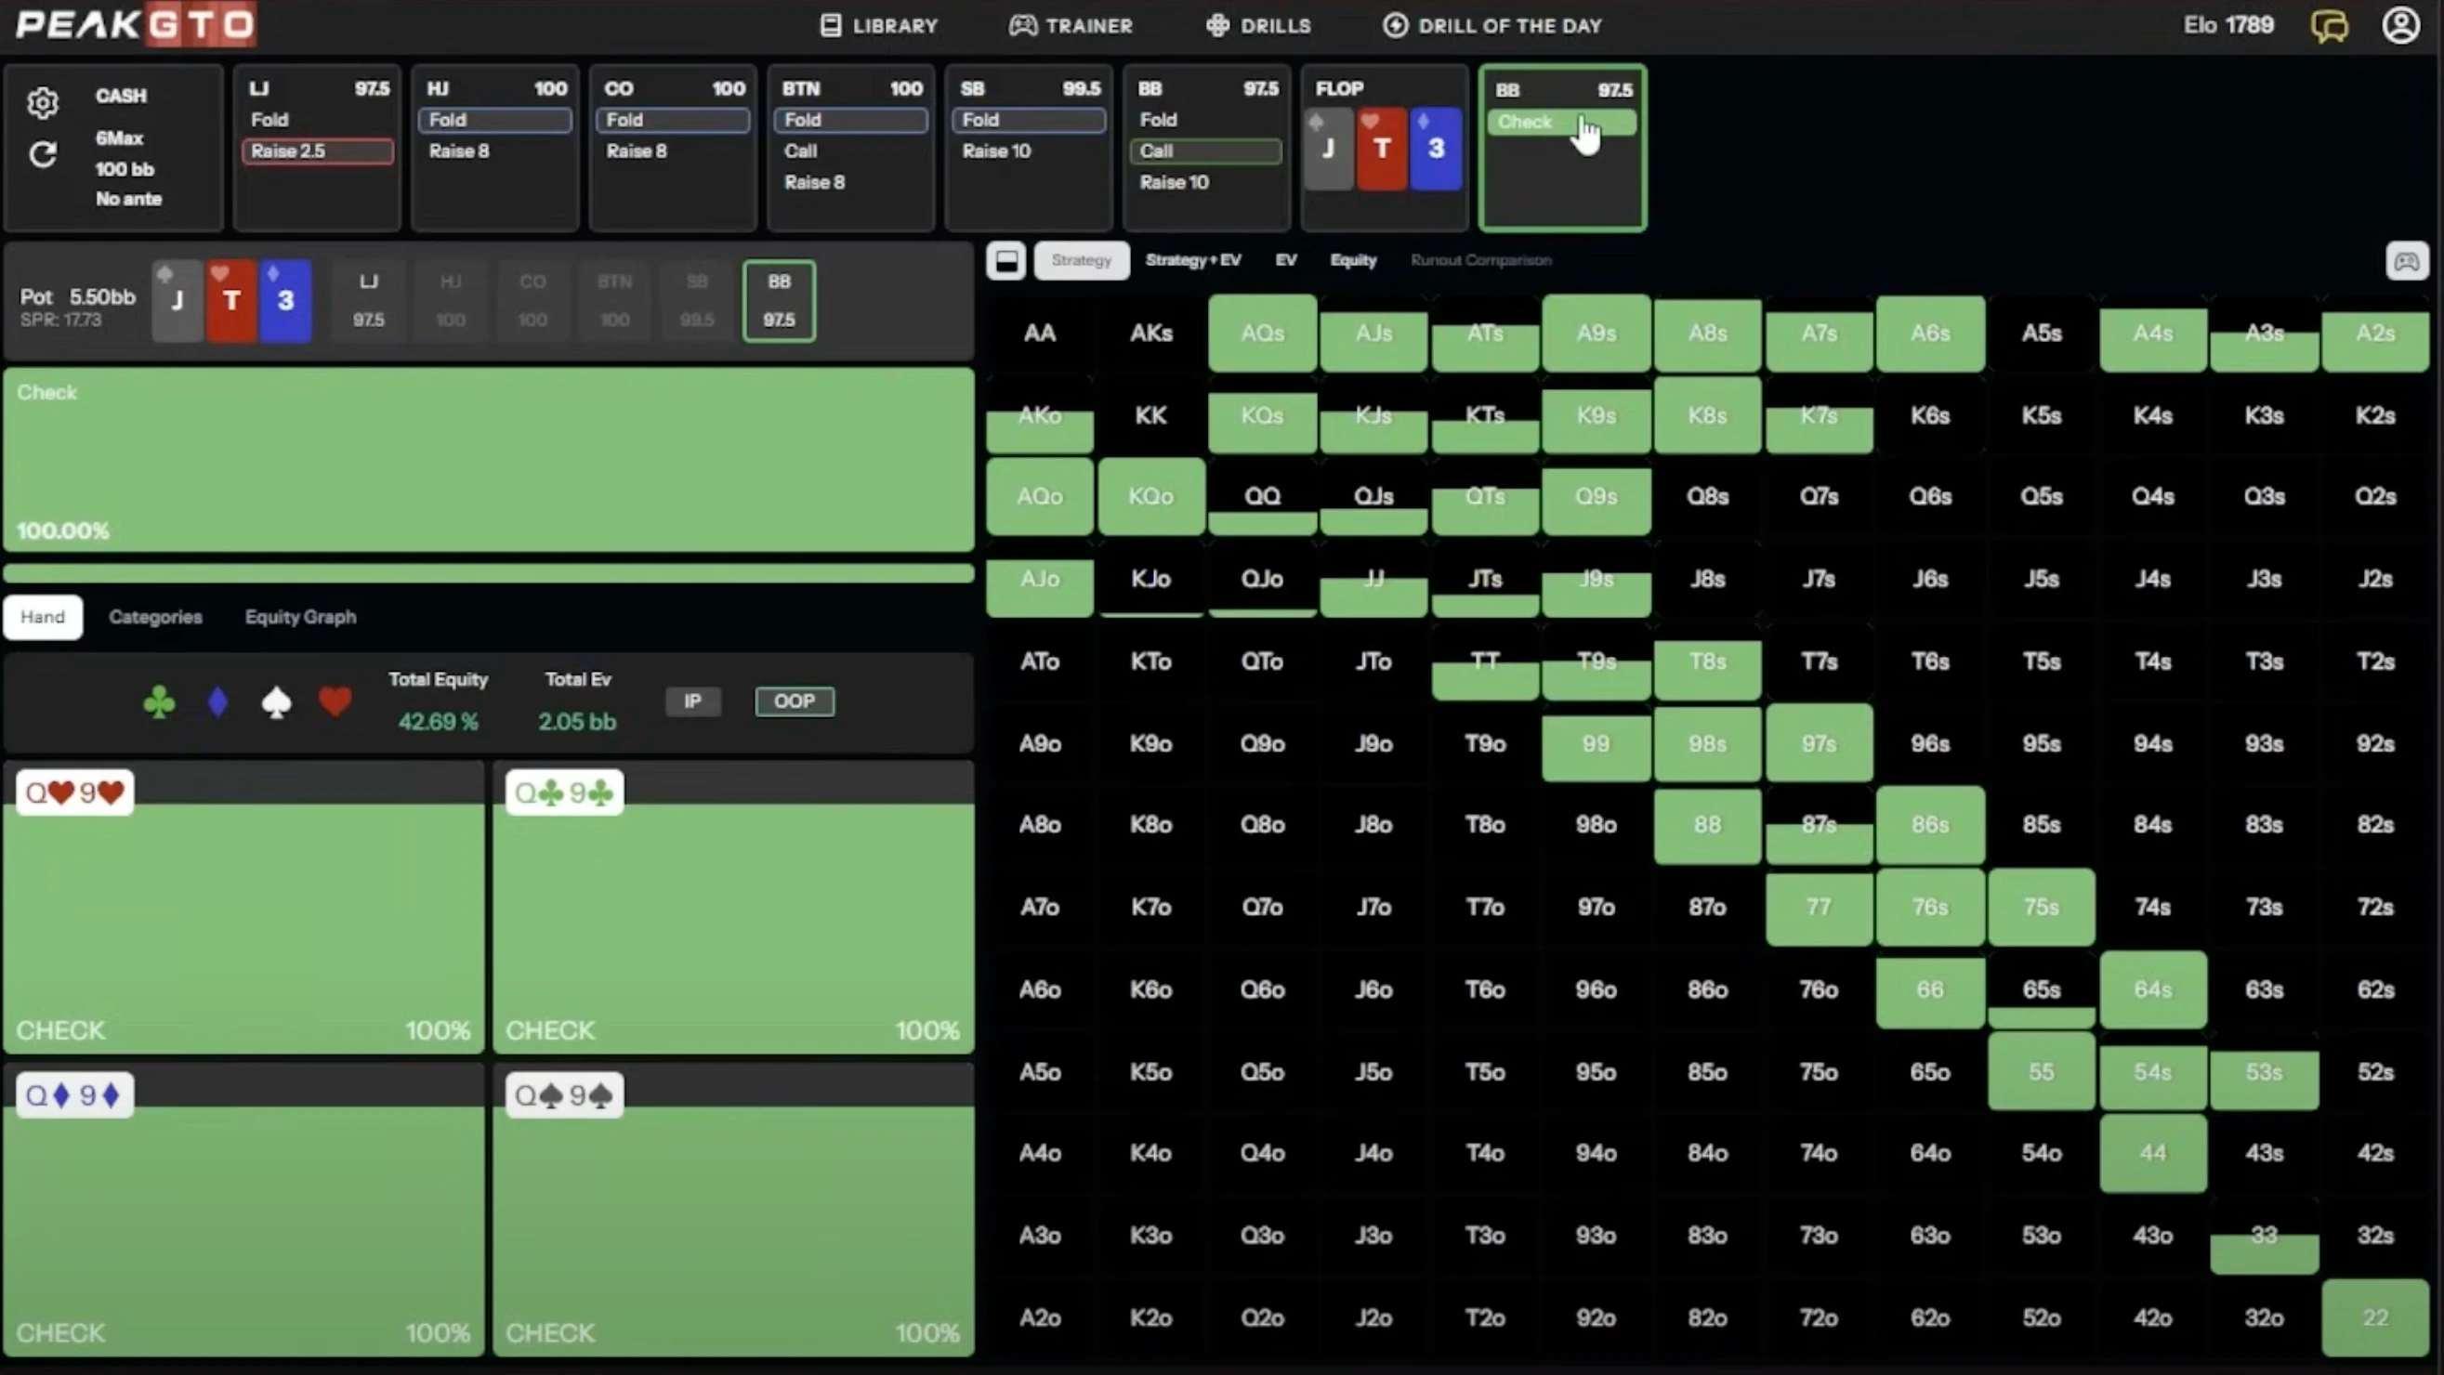Screen dimensions: 2444x1375
Task: Toggle the IP position button
Action: 692,701
